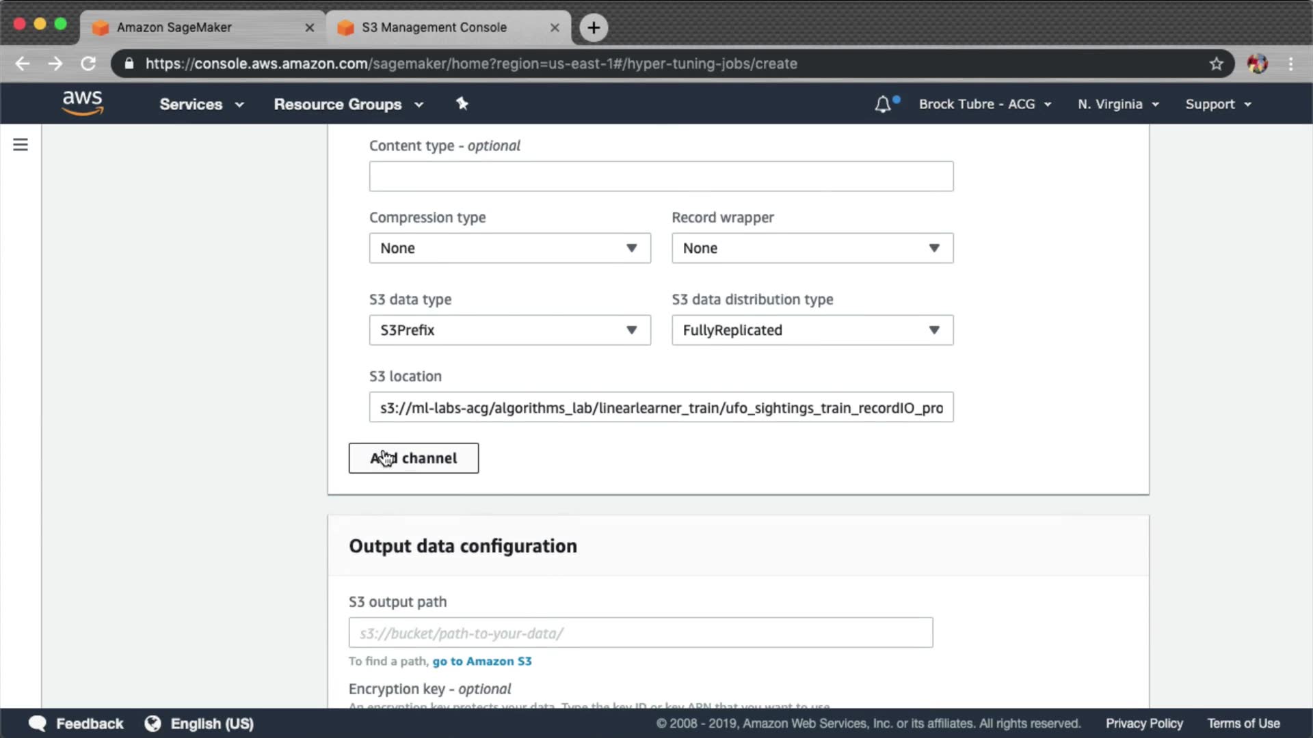Reload the page using refresh icon
This screenshot has height=738, width=1313.
pos(88,64)
